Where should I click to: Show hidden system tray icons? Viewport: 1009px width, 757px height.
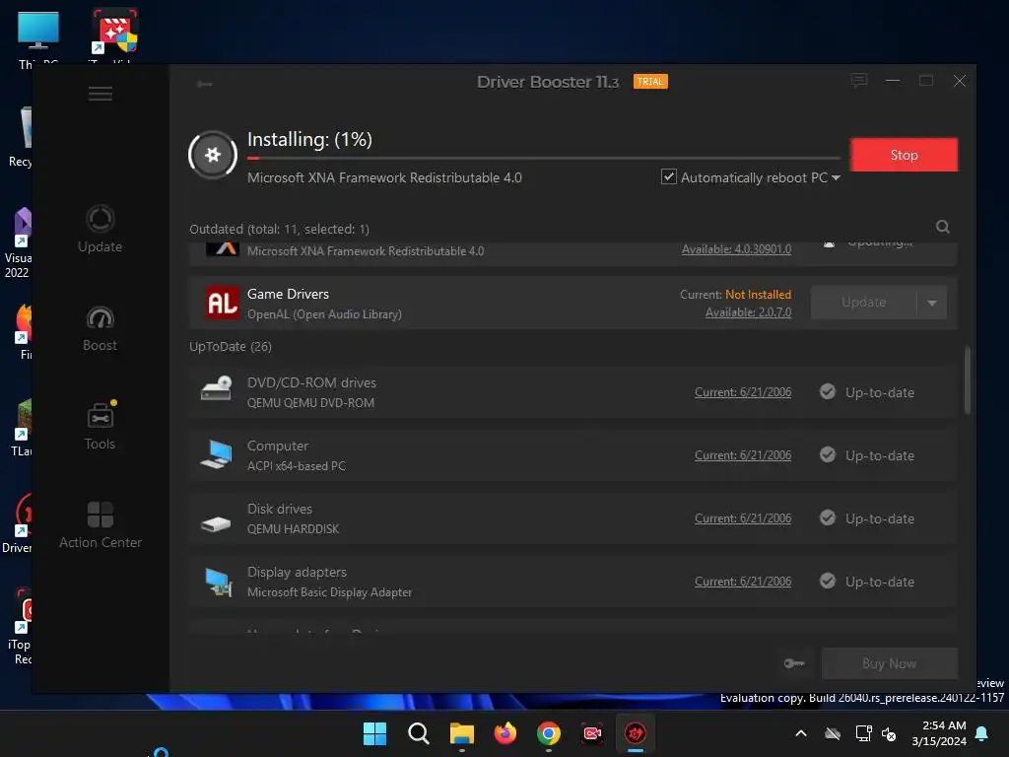(x=801, y=733)
